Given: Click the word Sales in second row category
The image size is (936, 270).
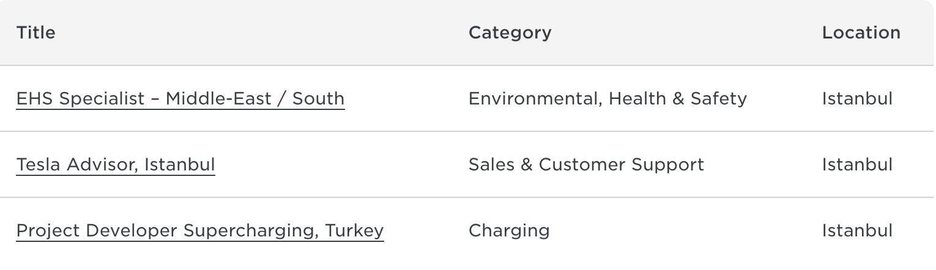Looking at the screenshot, I should point(491,164).
